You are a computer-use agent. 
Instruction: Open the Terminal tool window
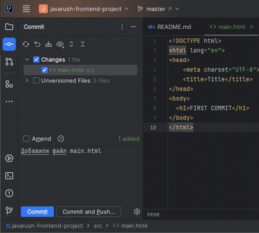pos(9,175)
